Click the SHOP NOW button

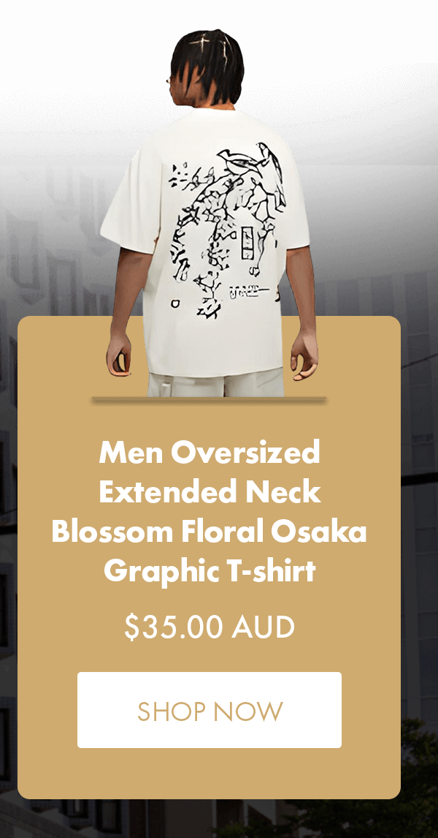(209, 710)
